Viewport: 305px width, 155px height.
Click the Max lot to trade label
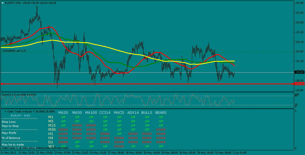[x=13, y=145]
